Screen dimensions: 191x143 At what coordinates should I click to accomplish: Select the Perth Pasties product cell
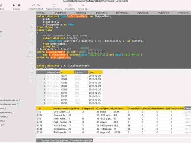(x=61, y=122)
